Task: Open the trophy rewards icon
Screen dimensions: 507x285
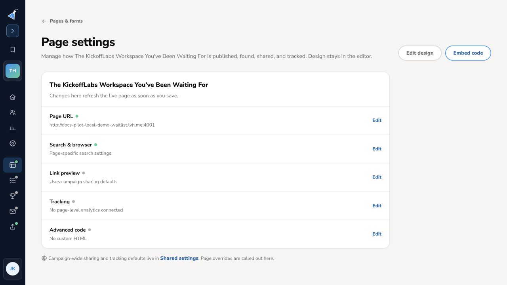Action: pos(13,196)
